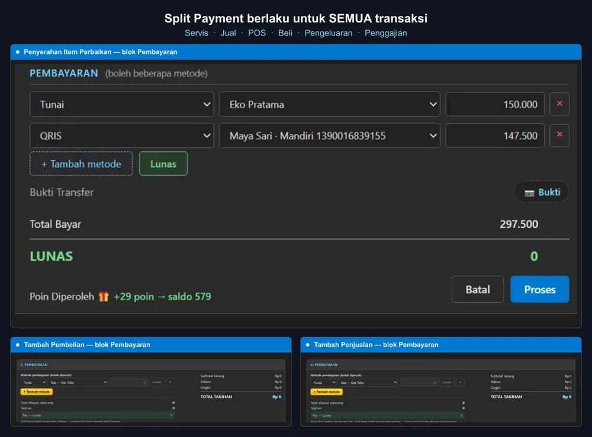Edit the 147.500 amount field
Screen dimensions: 592x437
(495, 135)
